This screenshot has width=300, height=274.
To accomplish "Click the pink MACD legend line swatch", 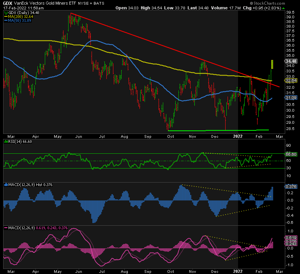I will click(x=6, y=228).
